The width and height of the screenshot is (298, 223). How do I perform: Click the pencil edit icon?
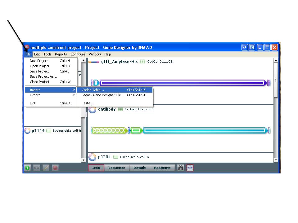point(46,168)
